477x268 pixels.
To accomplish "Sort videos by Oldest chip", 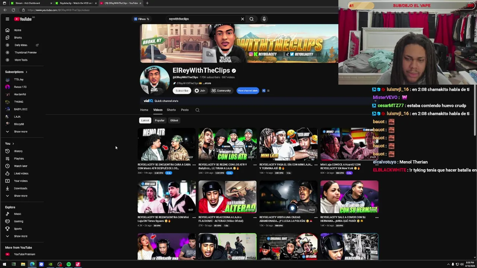I will (x=174, y=120).
